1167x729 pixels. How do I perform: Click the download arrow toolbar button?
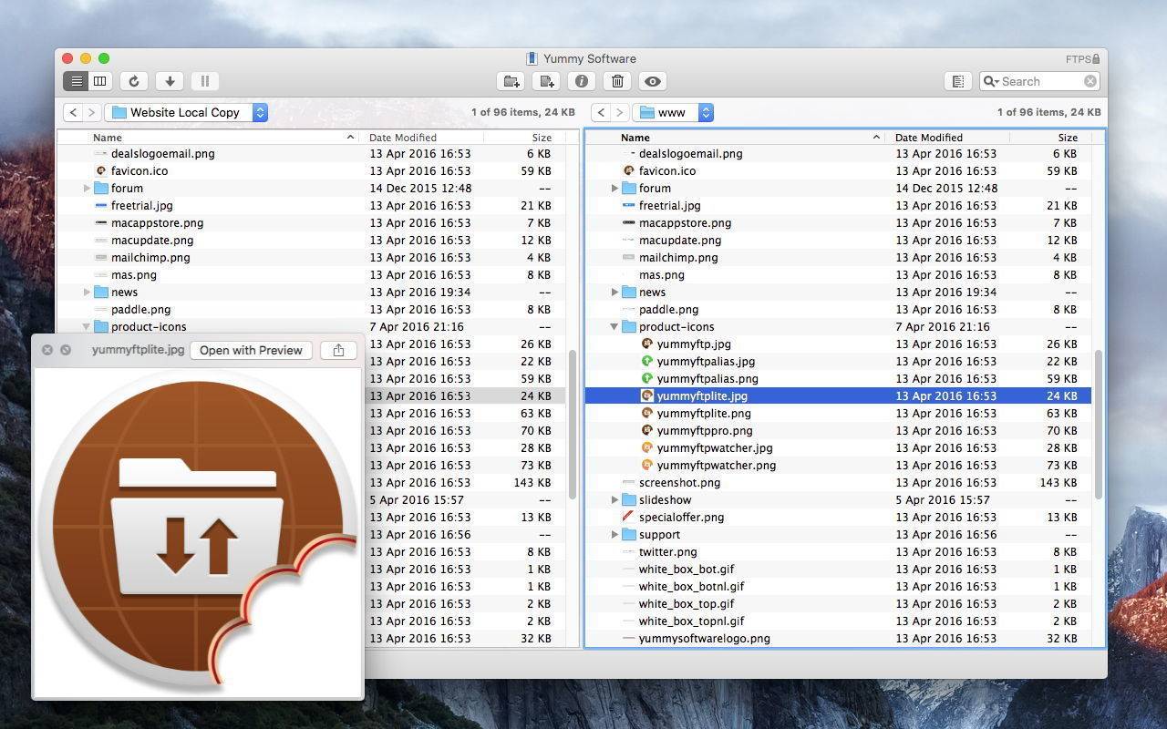point(170,81)
